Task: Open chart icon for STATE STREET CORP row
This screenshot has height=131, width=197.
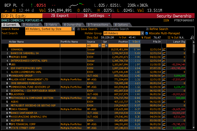Action: [164, 128]
